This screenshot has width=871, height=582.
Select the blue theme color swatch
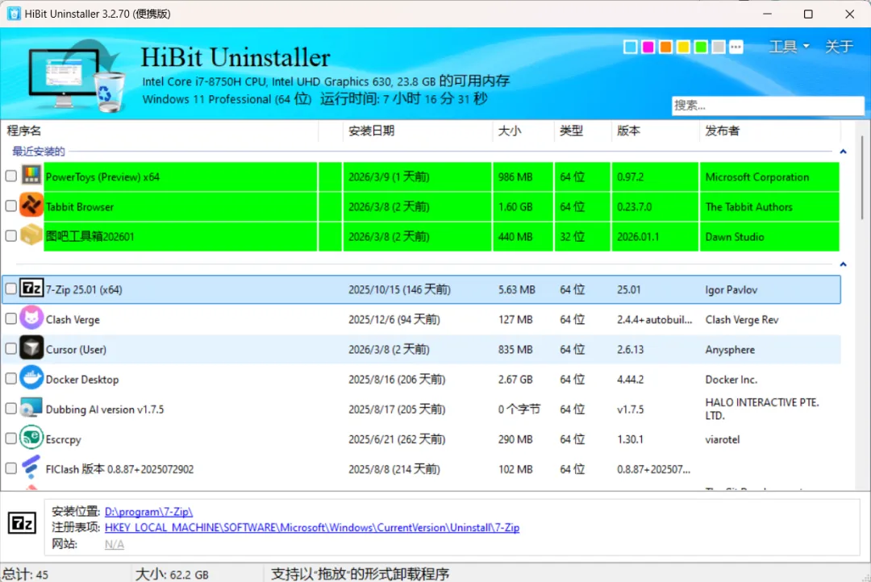(631, 48)
